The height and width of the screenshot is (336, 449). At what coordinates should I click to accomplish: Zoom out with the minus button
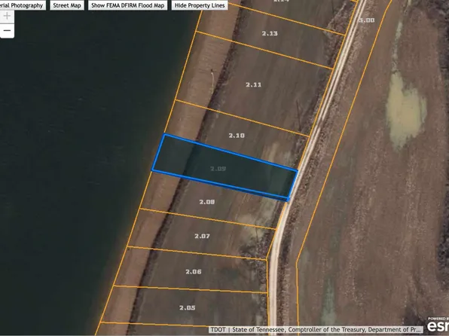pos(7,30)
